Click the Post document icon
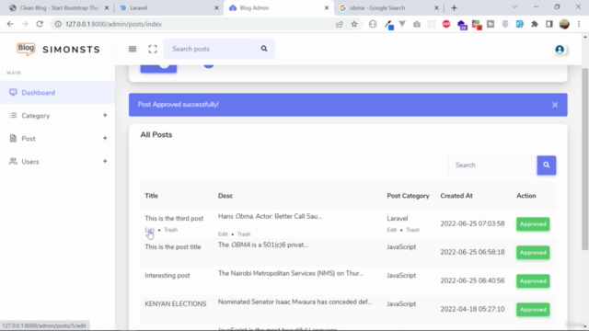This screenshot has width=589, height=331. (x=13, y=139)
